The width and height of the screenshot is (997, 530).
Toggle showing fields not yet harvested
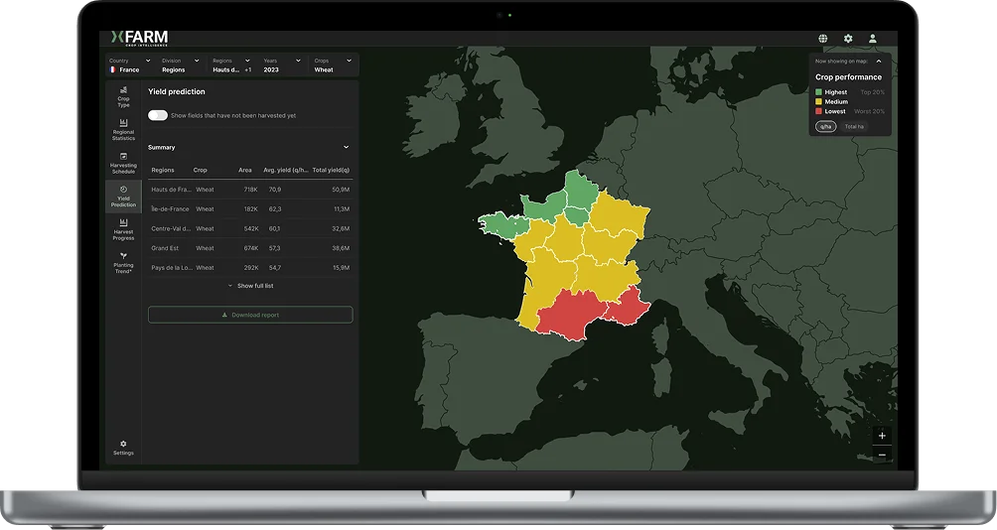(x=158, y=115)
